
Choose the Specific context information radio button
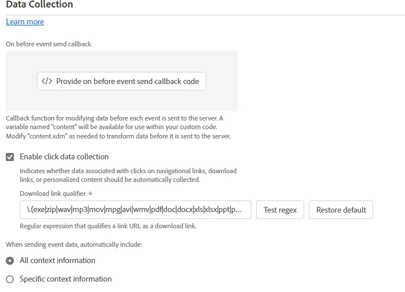click(x=10, y=279)
